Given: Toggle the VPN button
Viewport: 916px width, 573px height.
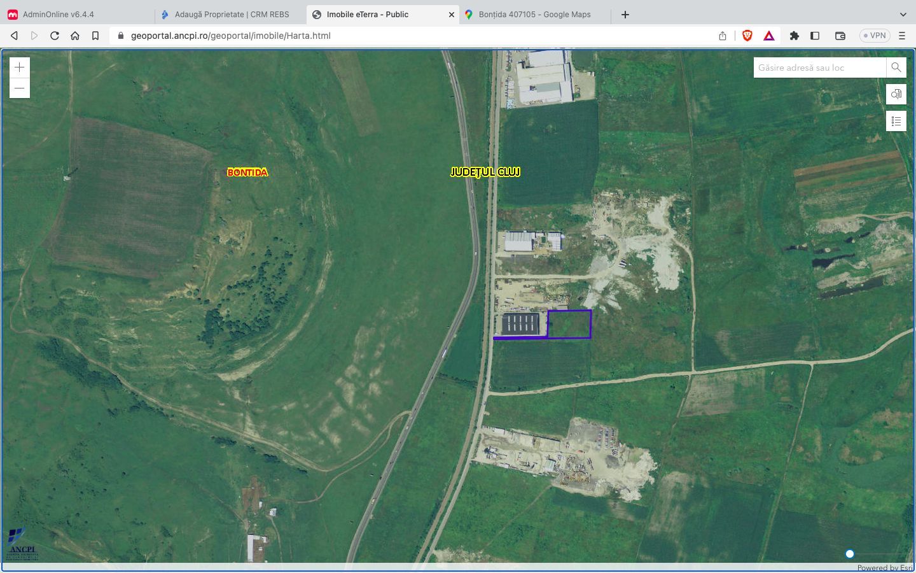Looking at the screenshot, I should tap(875, 36).
